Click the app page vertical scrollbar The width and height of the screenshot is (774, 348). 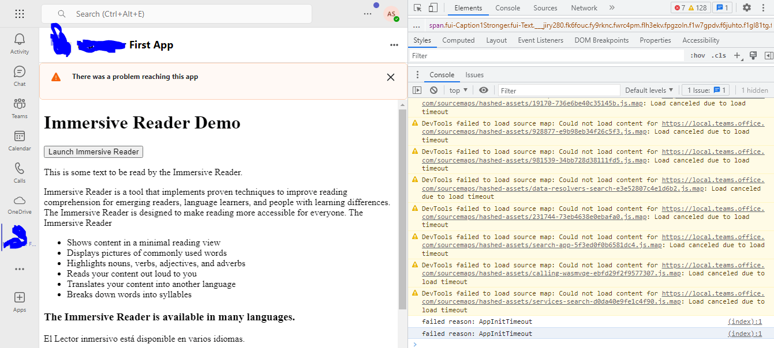[x=402, y=209]
